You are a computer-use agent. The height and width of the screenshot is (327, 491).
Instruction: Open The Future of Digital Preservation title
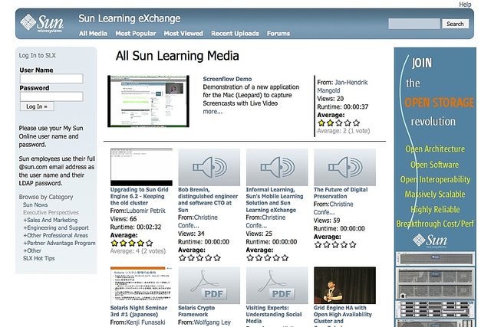click(341, 193)
